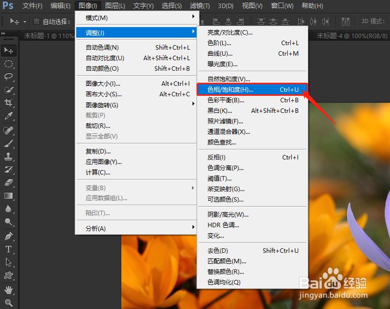Image resolution: width=390 pixels, height=309 pixels.
Task: Select the Eraser tool
Action: tap(9, 183)
